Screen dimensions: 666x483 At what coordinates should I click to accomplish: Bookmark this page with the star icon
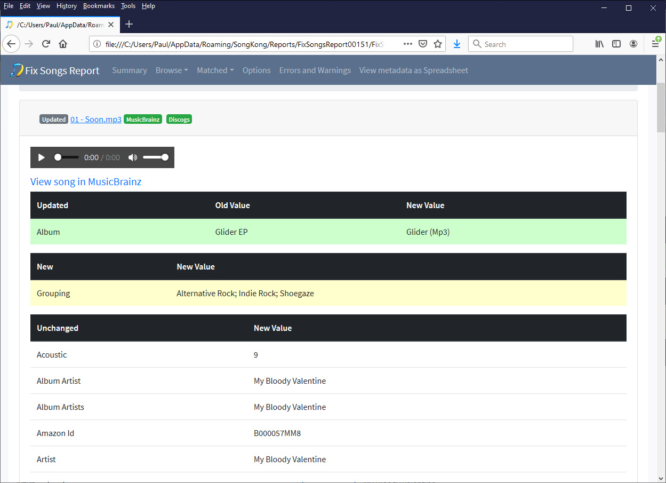click(438, 44)
